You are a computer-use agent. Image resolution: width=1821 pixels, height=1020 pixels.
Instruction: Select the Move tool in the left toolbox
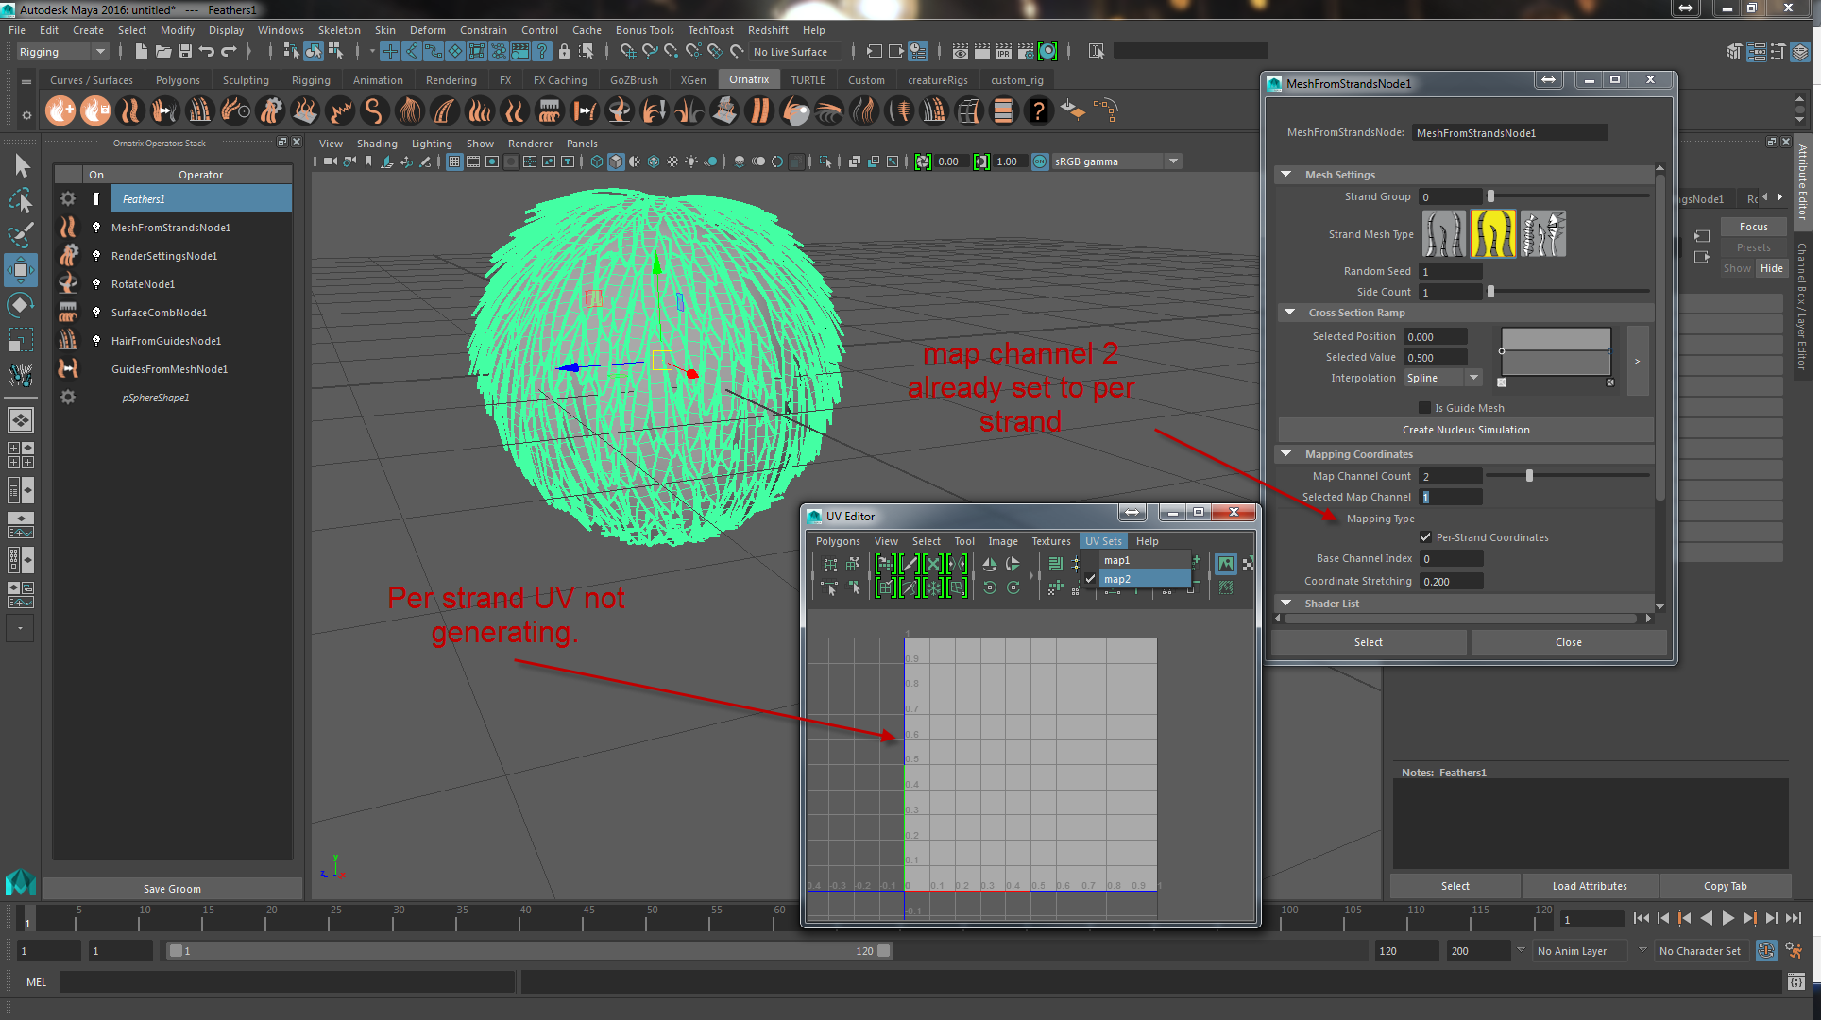click(x=20, y=269)
